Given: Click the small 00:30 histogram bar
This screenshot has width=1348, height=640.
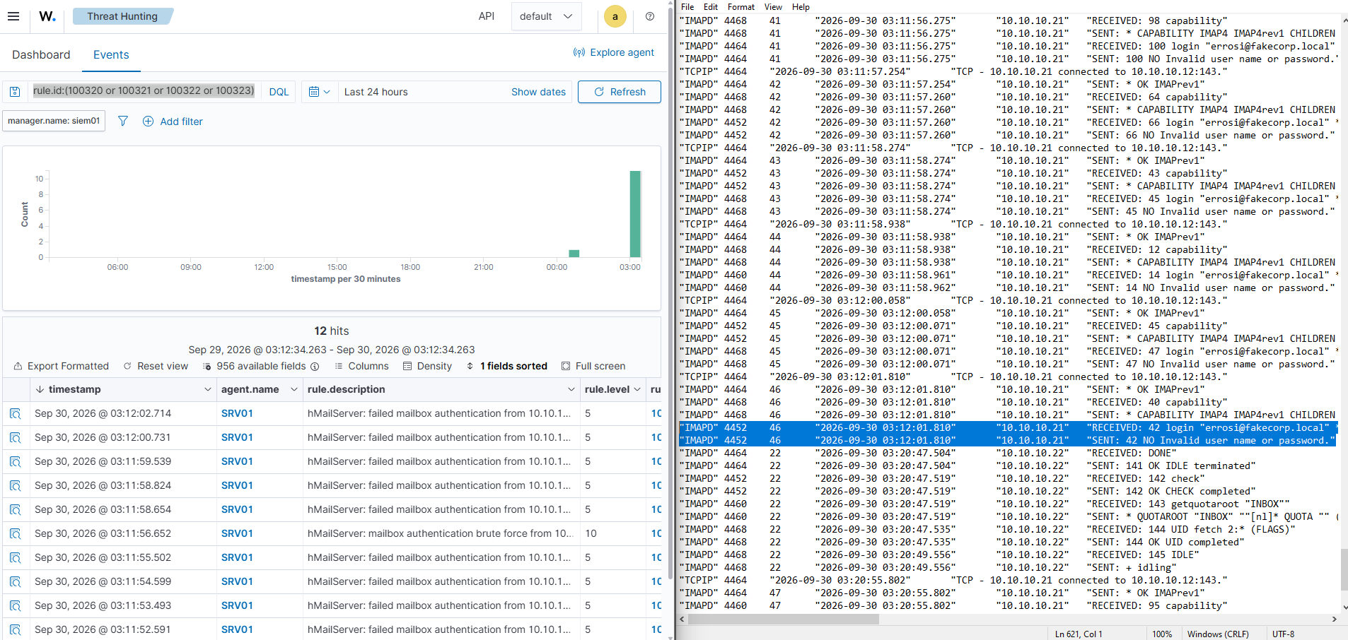Looking at the screenshot, I should [574, 254].
